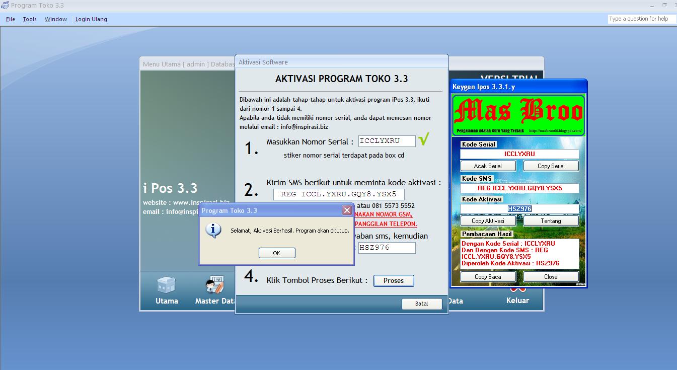Viewport: 677px width, 370px height.
Task: Click the 'Aktivasi Software' dialog title bar
Action: (x=341, y=62)
